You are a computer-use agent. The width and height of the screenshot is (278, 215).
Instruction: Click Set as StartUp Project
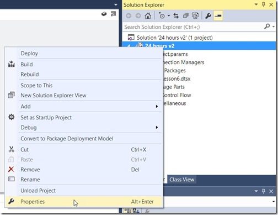[x=46, y=118]
